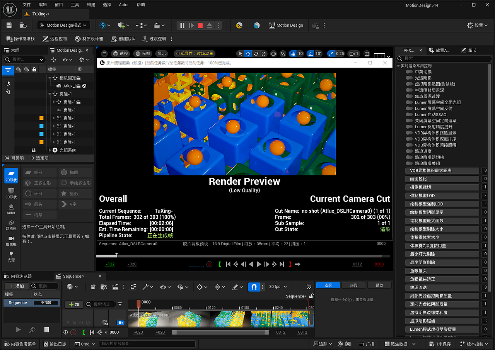
Task: Select the 摄像机 tool category
Action: [11, 241]
